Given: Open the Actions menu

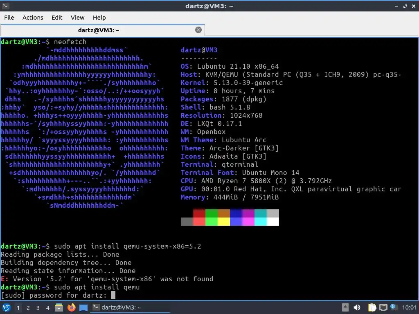Looking at the screenshot, I should click(33, 18).
